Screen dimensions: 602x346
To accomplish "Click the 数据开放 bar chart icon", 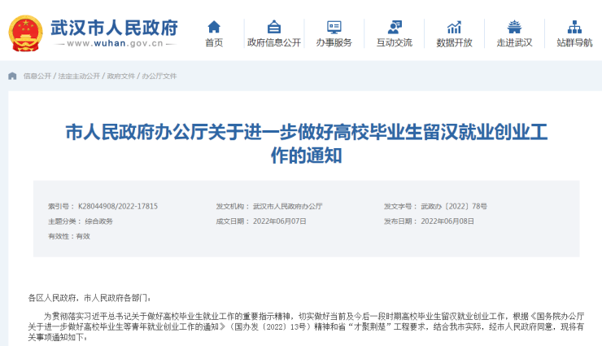I will click(454, 26).
